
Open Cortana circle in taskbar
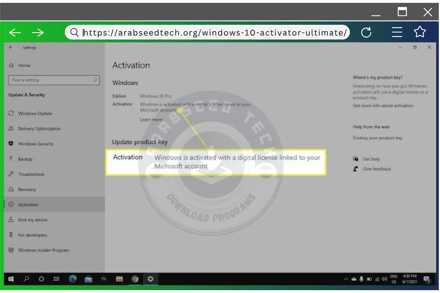click(x=41, y=279)
